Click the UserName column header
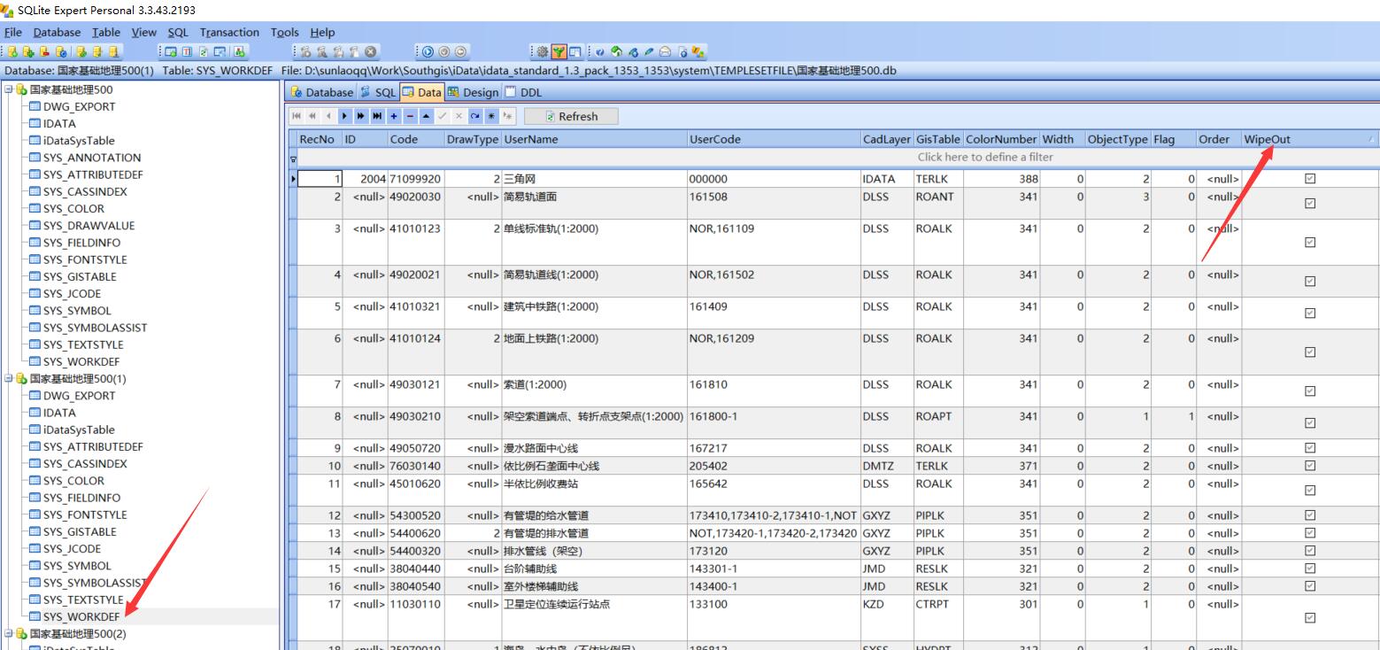Screen dimensions: 1380x650 pos(594,139)
